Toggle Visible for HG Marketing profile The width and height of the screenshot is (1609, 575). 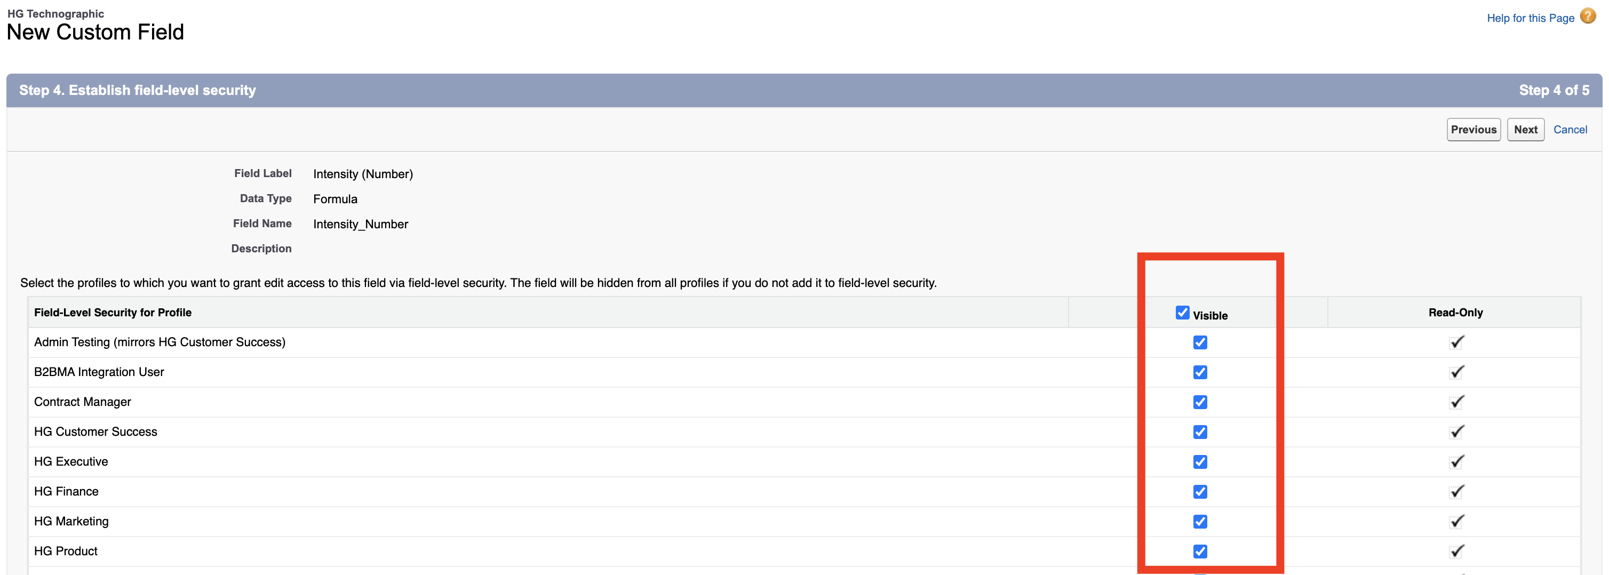(x=1200, y=521)
